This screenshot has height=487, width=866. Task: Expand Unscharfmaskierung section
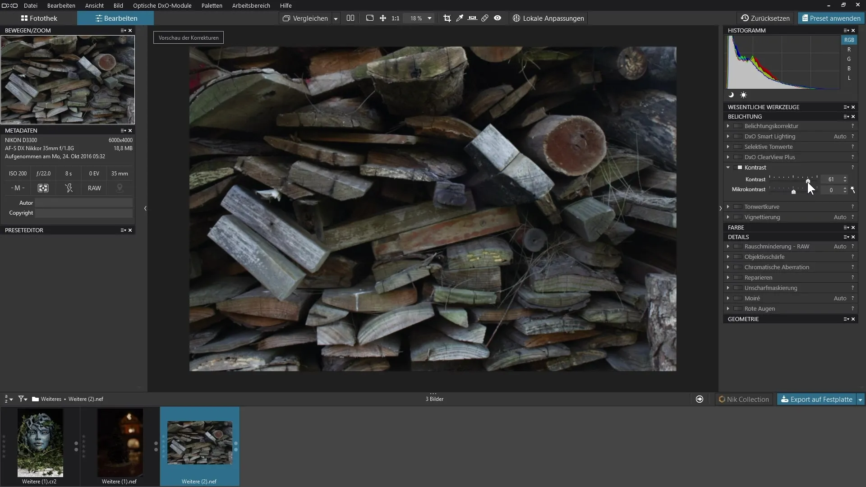click(x=728, y=288)
